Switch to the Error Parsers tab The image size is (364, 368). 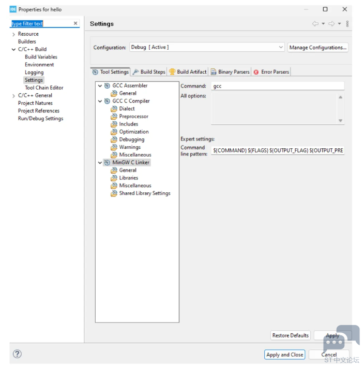point(271,72)
